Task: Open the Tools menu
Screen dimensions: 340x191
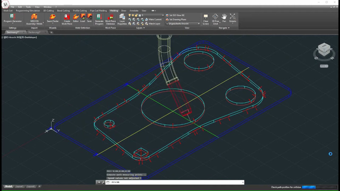Action: tap(28, 7)
